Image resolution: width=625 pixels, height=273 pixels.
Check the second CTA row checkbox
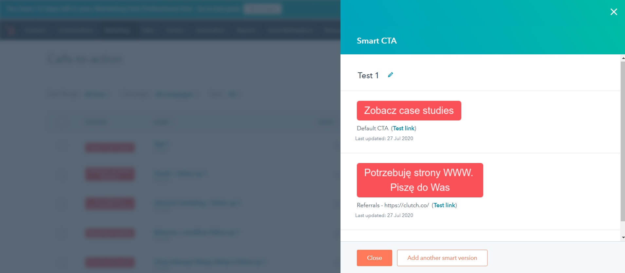[x=62, y=174]
